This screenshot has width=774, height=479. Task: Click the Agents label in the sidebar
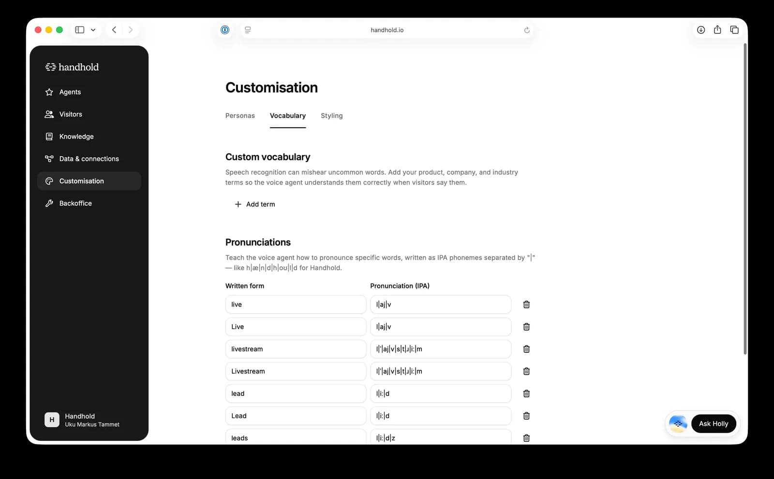pos(70,92)
